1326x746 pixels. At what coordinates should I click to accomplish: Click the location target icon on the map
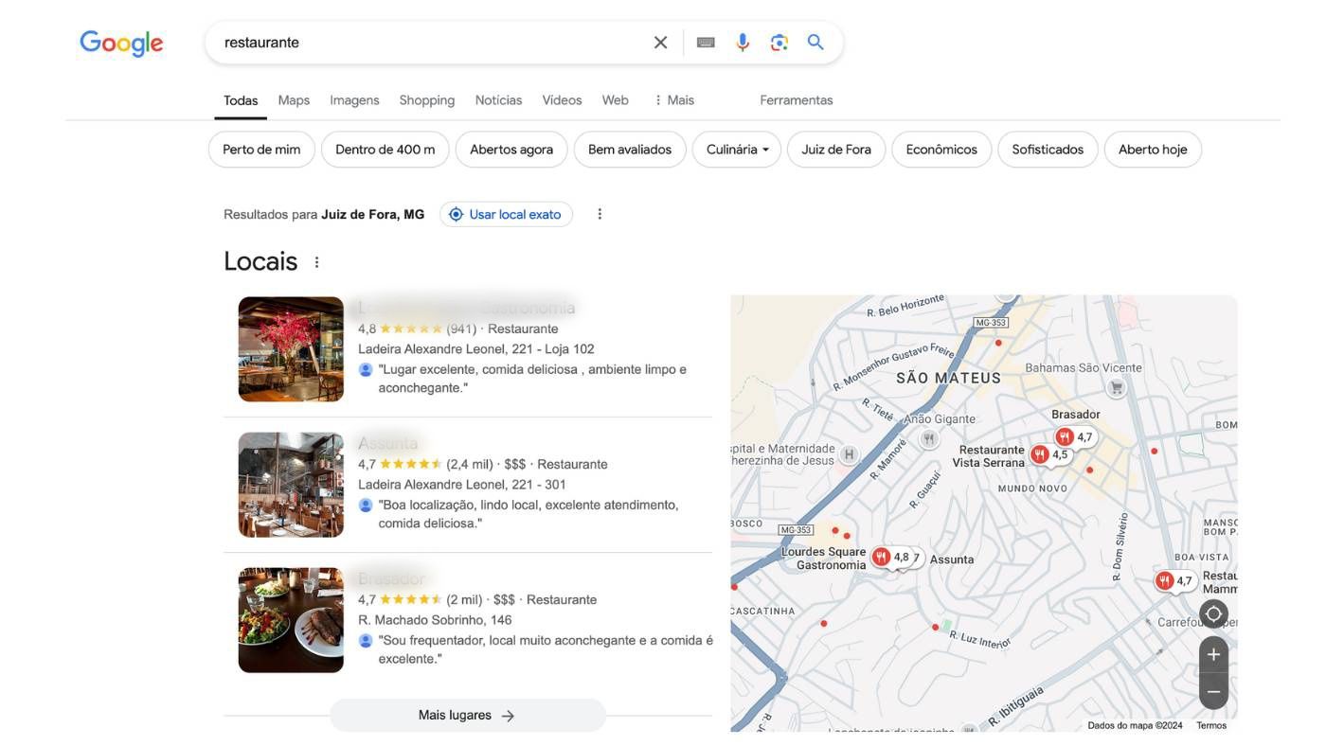tap(1213, 613)
